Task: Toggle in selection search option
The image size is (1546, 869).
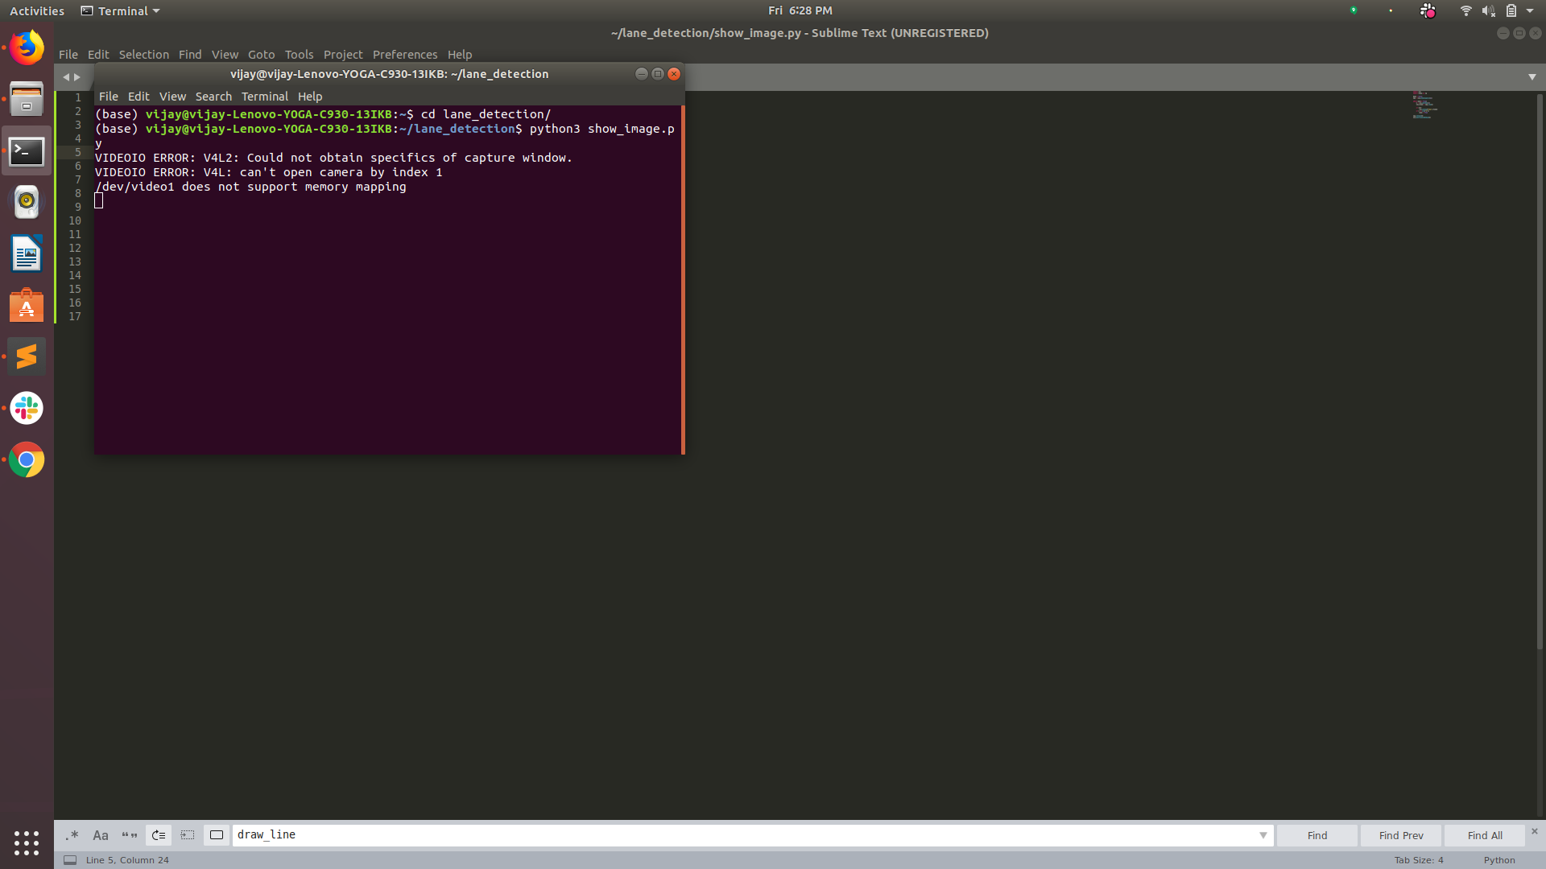Action: click(x=188, y=835)
